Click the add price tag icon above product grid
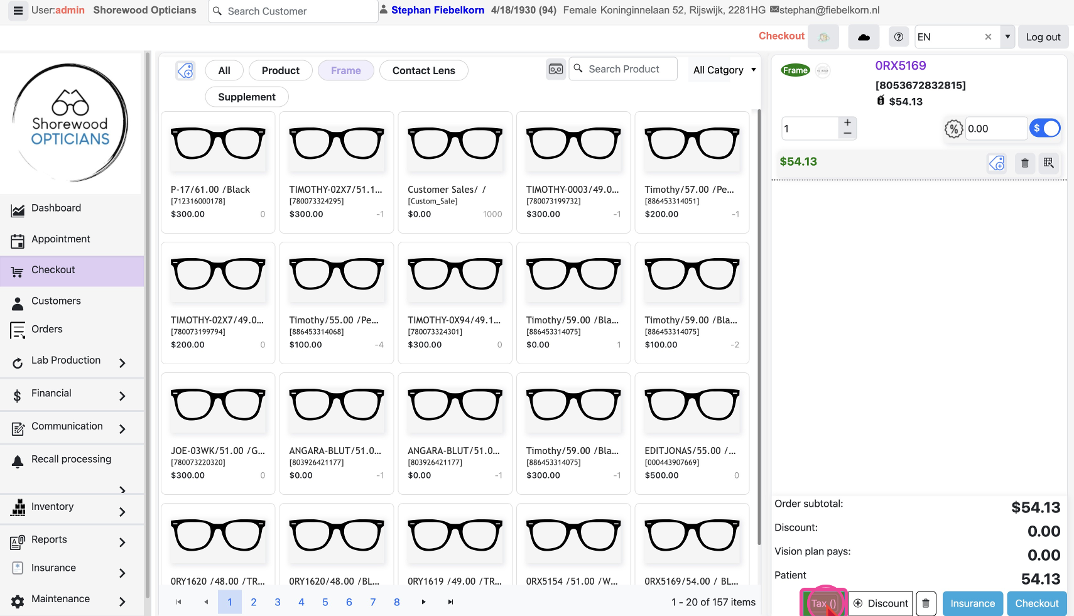This screenshot has height=616, width=1074. tap(185, 71)
